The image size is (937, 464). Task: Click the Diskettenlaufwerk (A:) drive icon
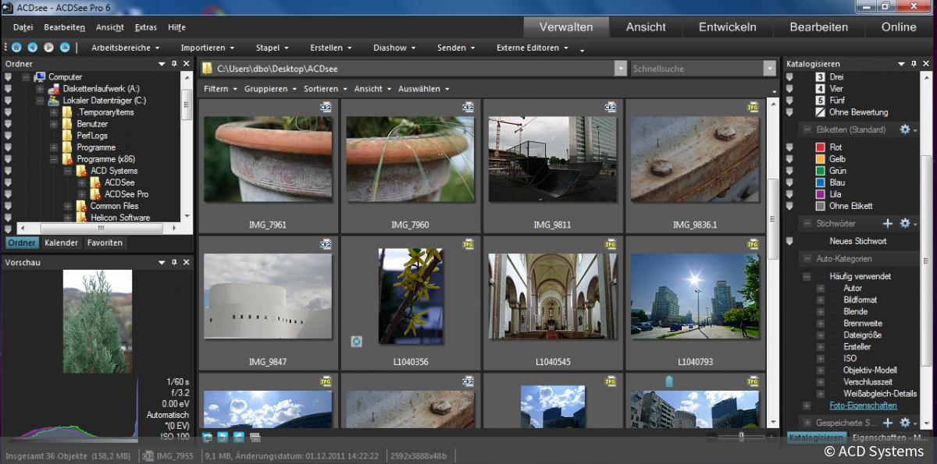[54, 89]
